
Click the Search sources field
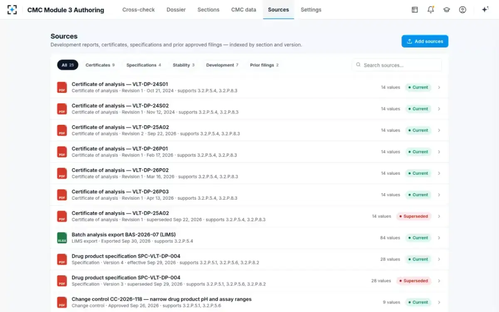click(x=397, y=65)
